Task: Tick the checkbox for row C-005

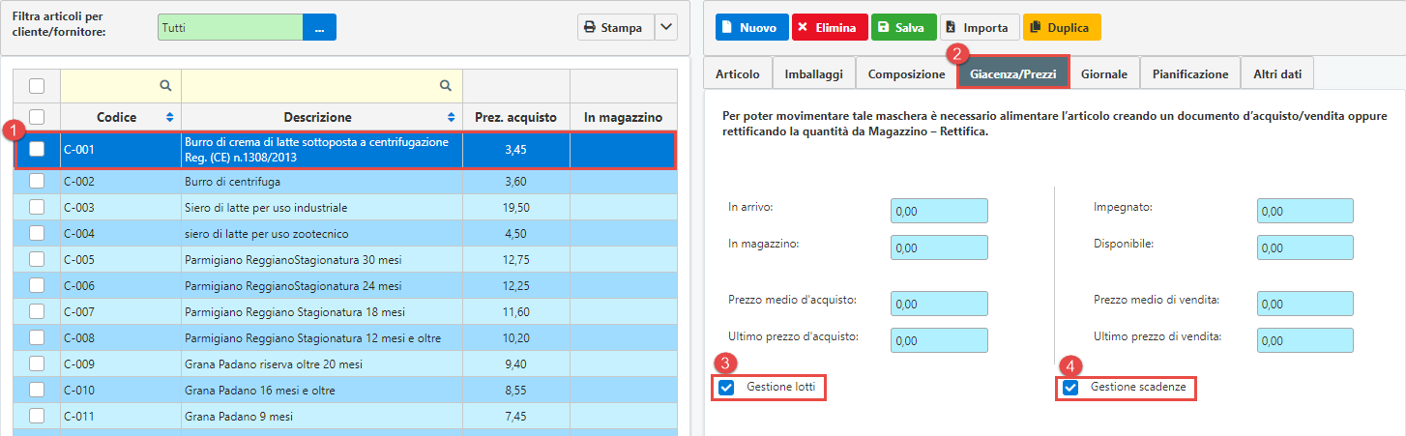Action: (37, 260)
